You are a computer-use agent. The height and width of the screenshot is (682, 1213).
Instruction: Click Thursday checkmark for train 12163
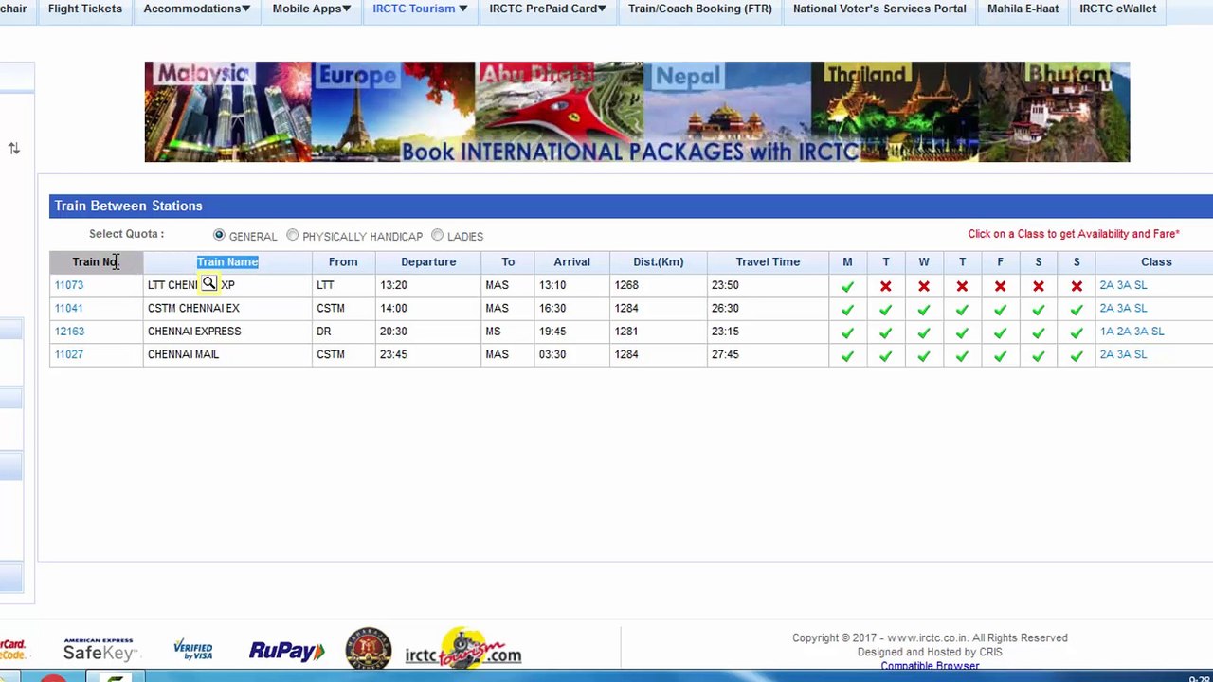click(x=962, y=332)
